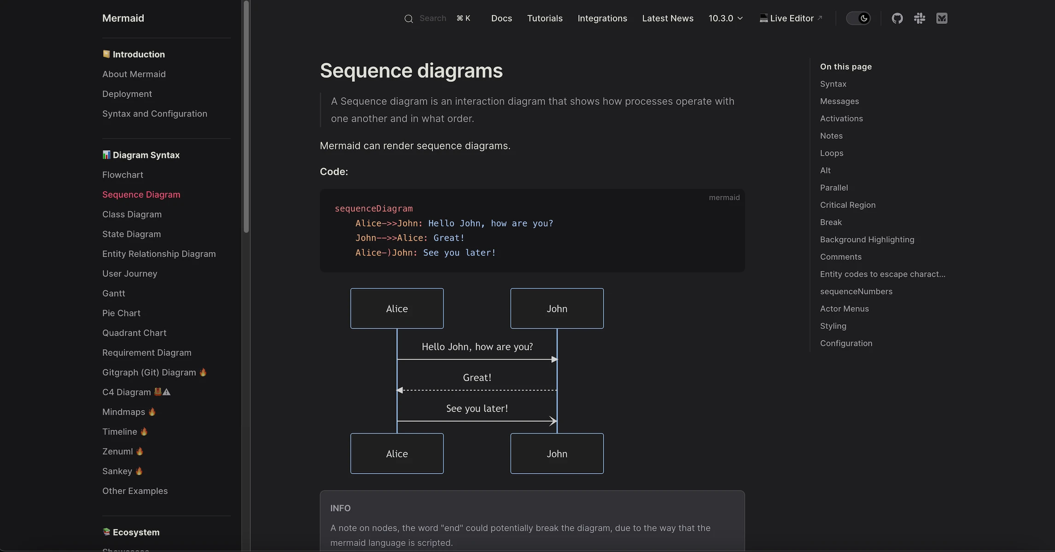Click the sidebar scrollbar thumb
Viewport: 1055px width, 552px height.
pyautogui.click(x=246, y=117)
